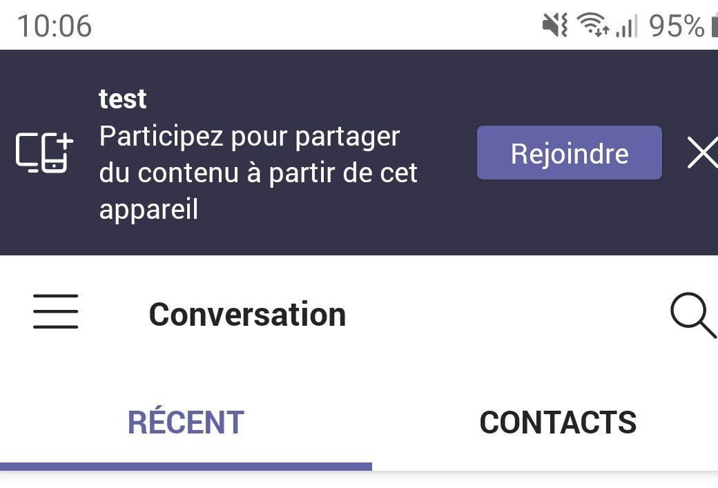This screenshot has width=718, height=488.
Task: Select the RÉCENT tab
Action: [x=186, y=422]
